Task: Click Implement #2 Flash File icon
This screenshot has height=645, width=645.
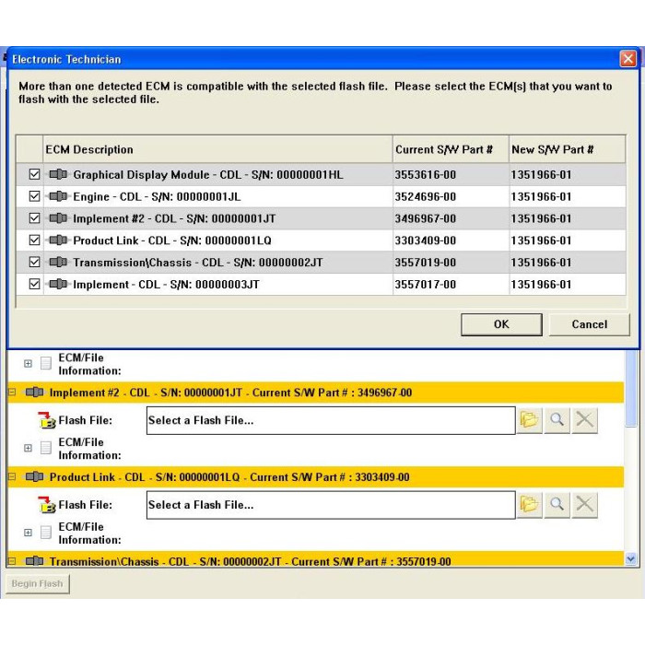Action: coord(47,420)
